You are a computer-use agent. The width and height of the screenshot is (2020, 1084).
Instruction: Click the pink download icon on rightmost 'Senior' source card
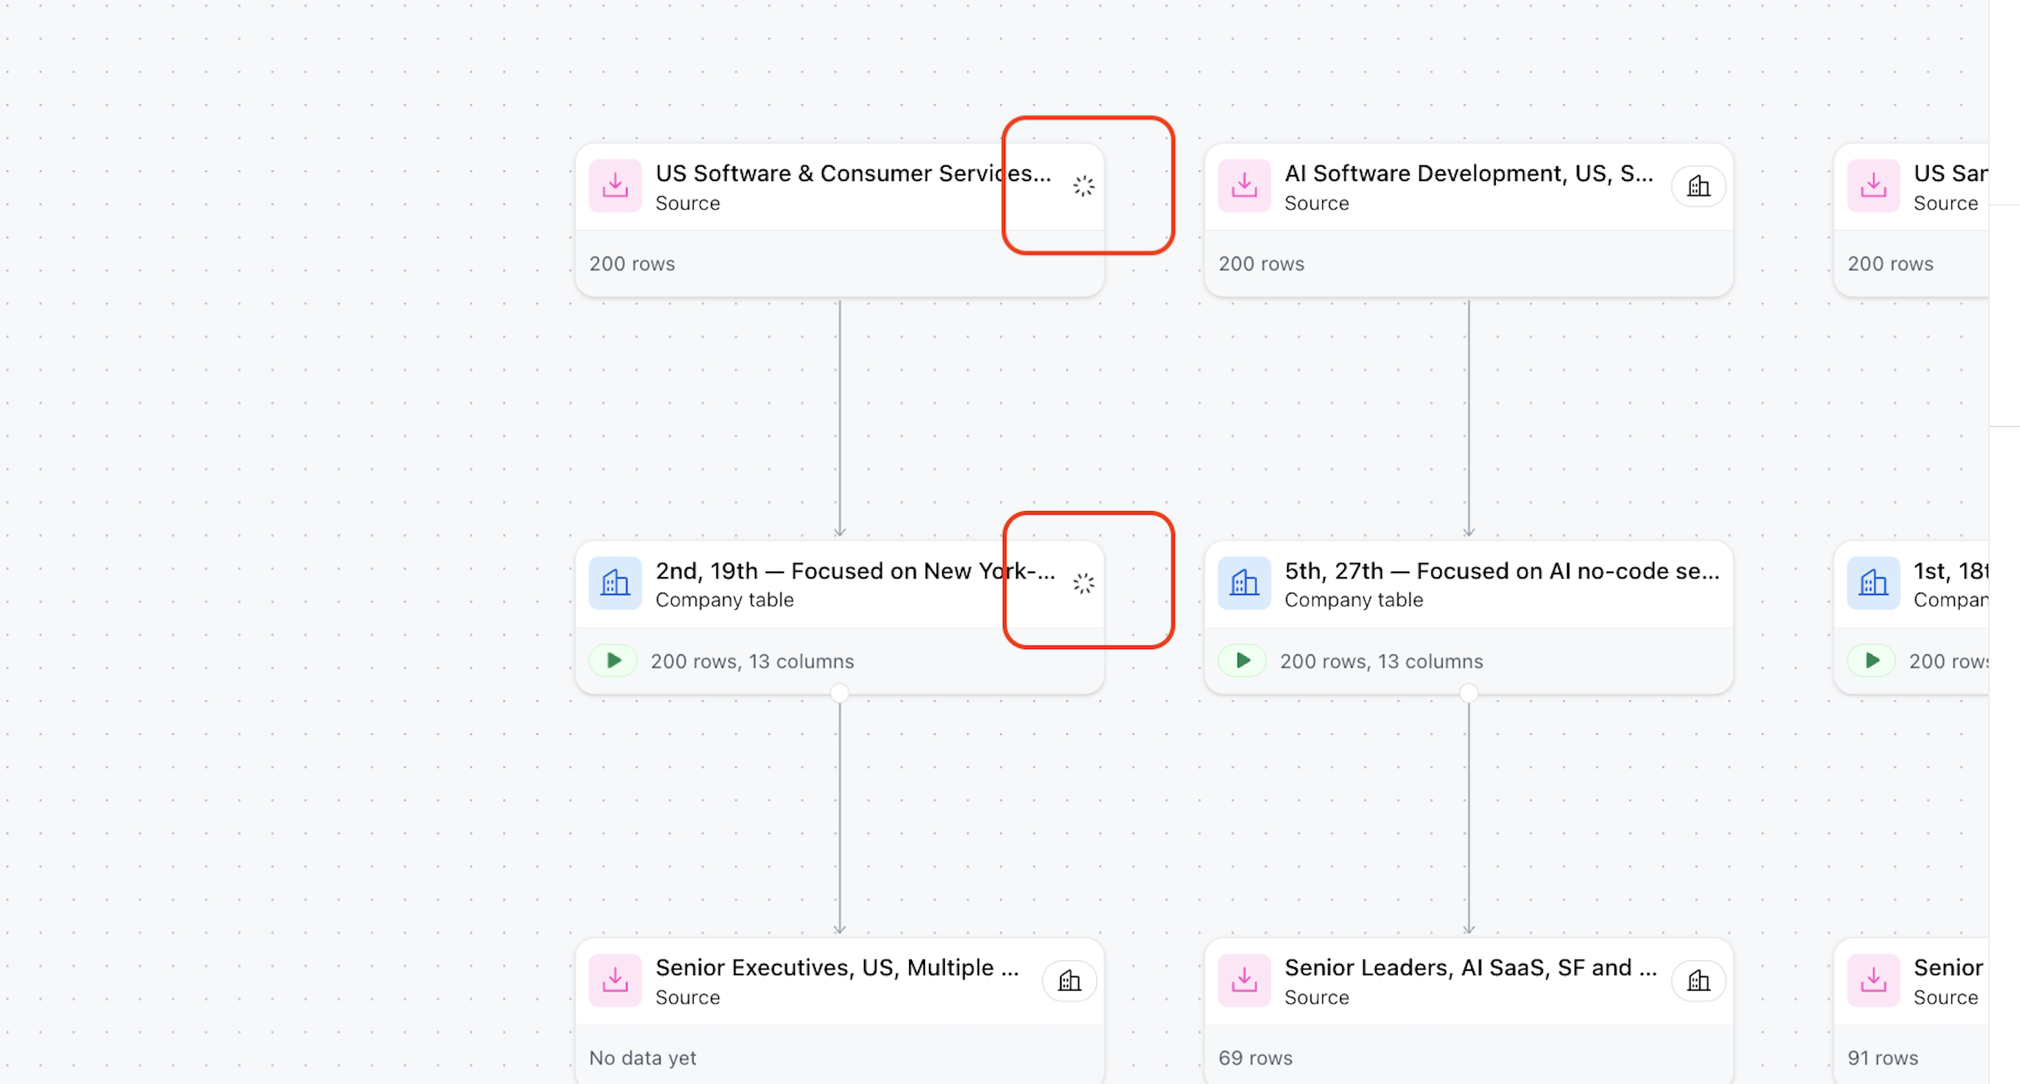click(1873, 980)
